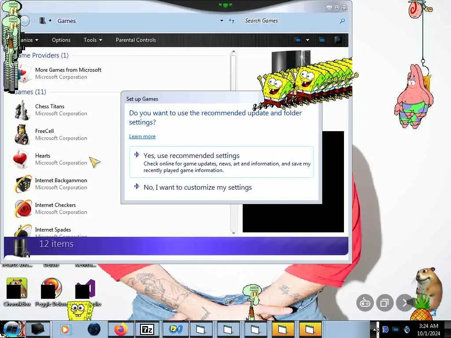This screenshot has height=338, width=451.
Task: Open the view options dropdown arrow
Action: coord(307,40)
